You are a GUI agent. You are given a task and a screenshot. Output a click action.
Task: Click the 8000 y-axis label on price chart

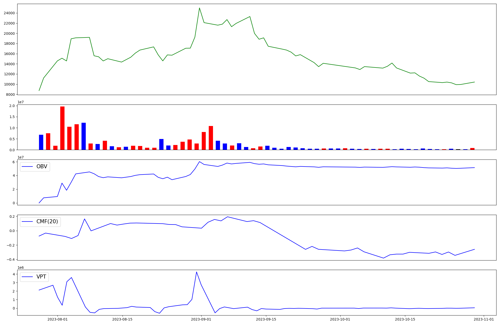(10, 94)
